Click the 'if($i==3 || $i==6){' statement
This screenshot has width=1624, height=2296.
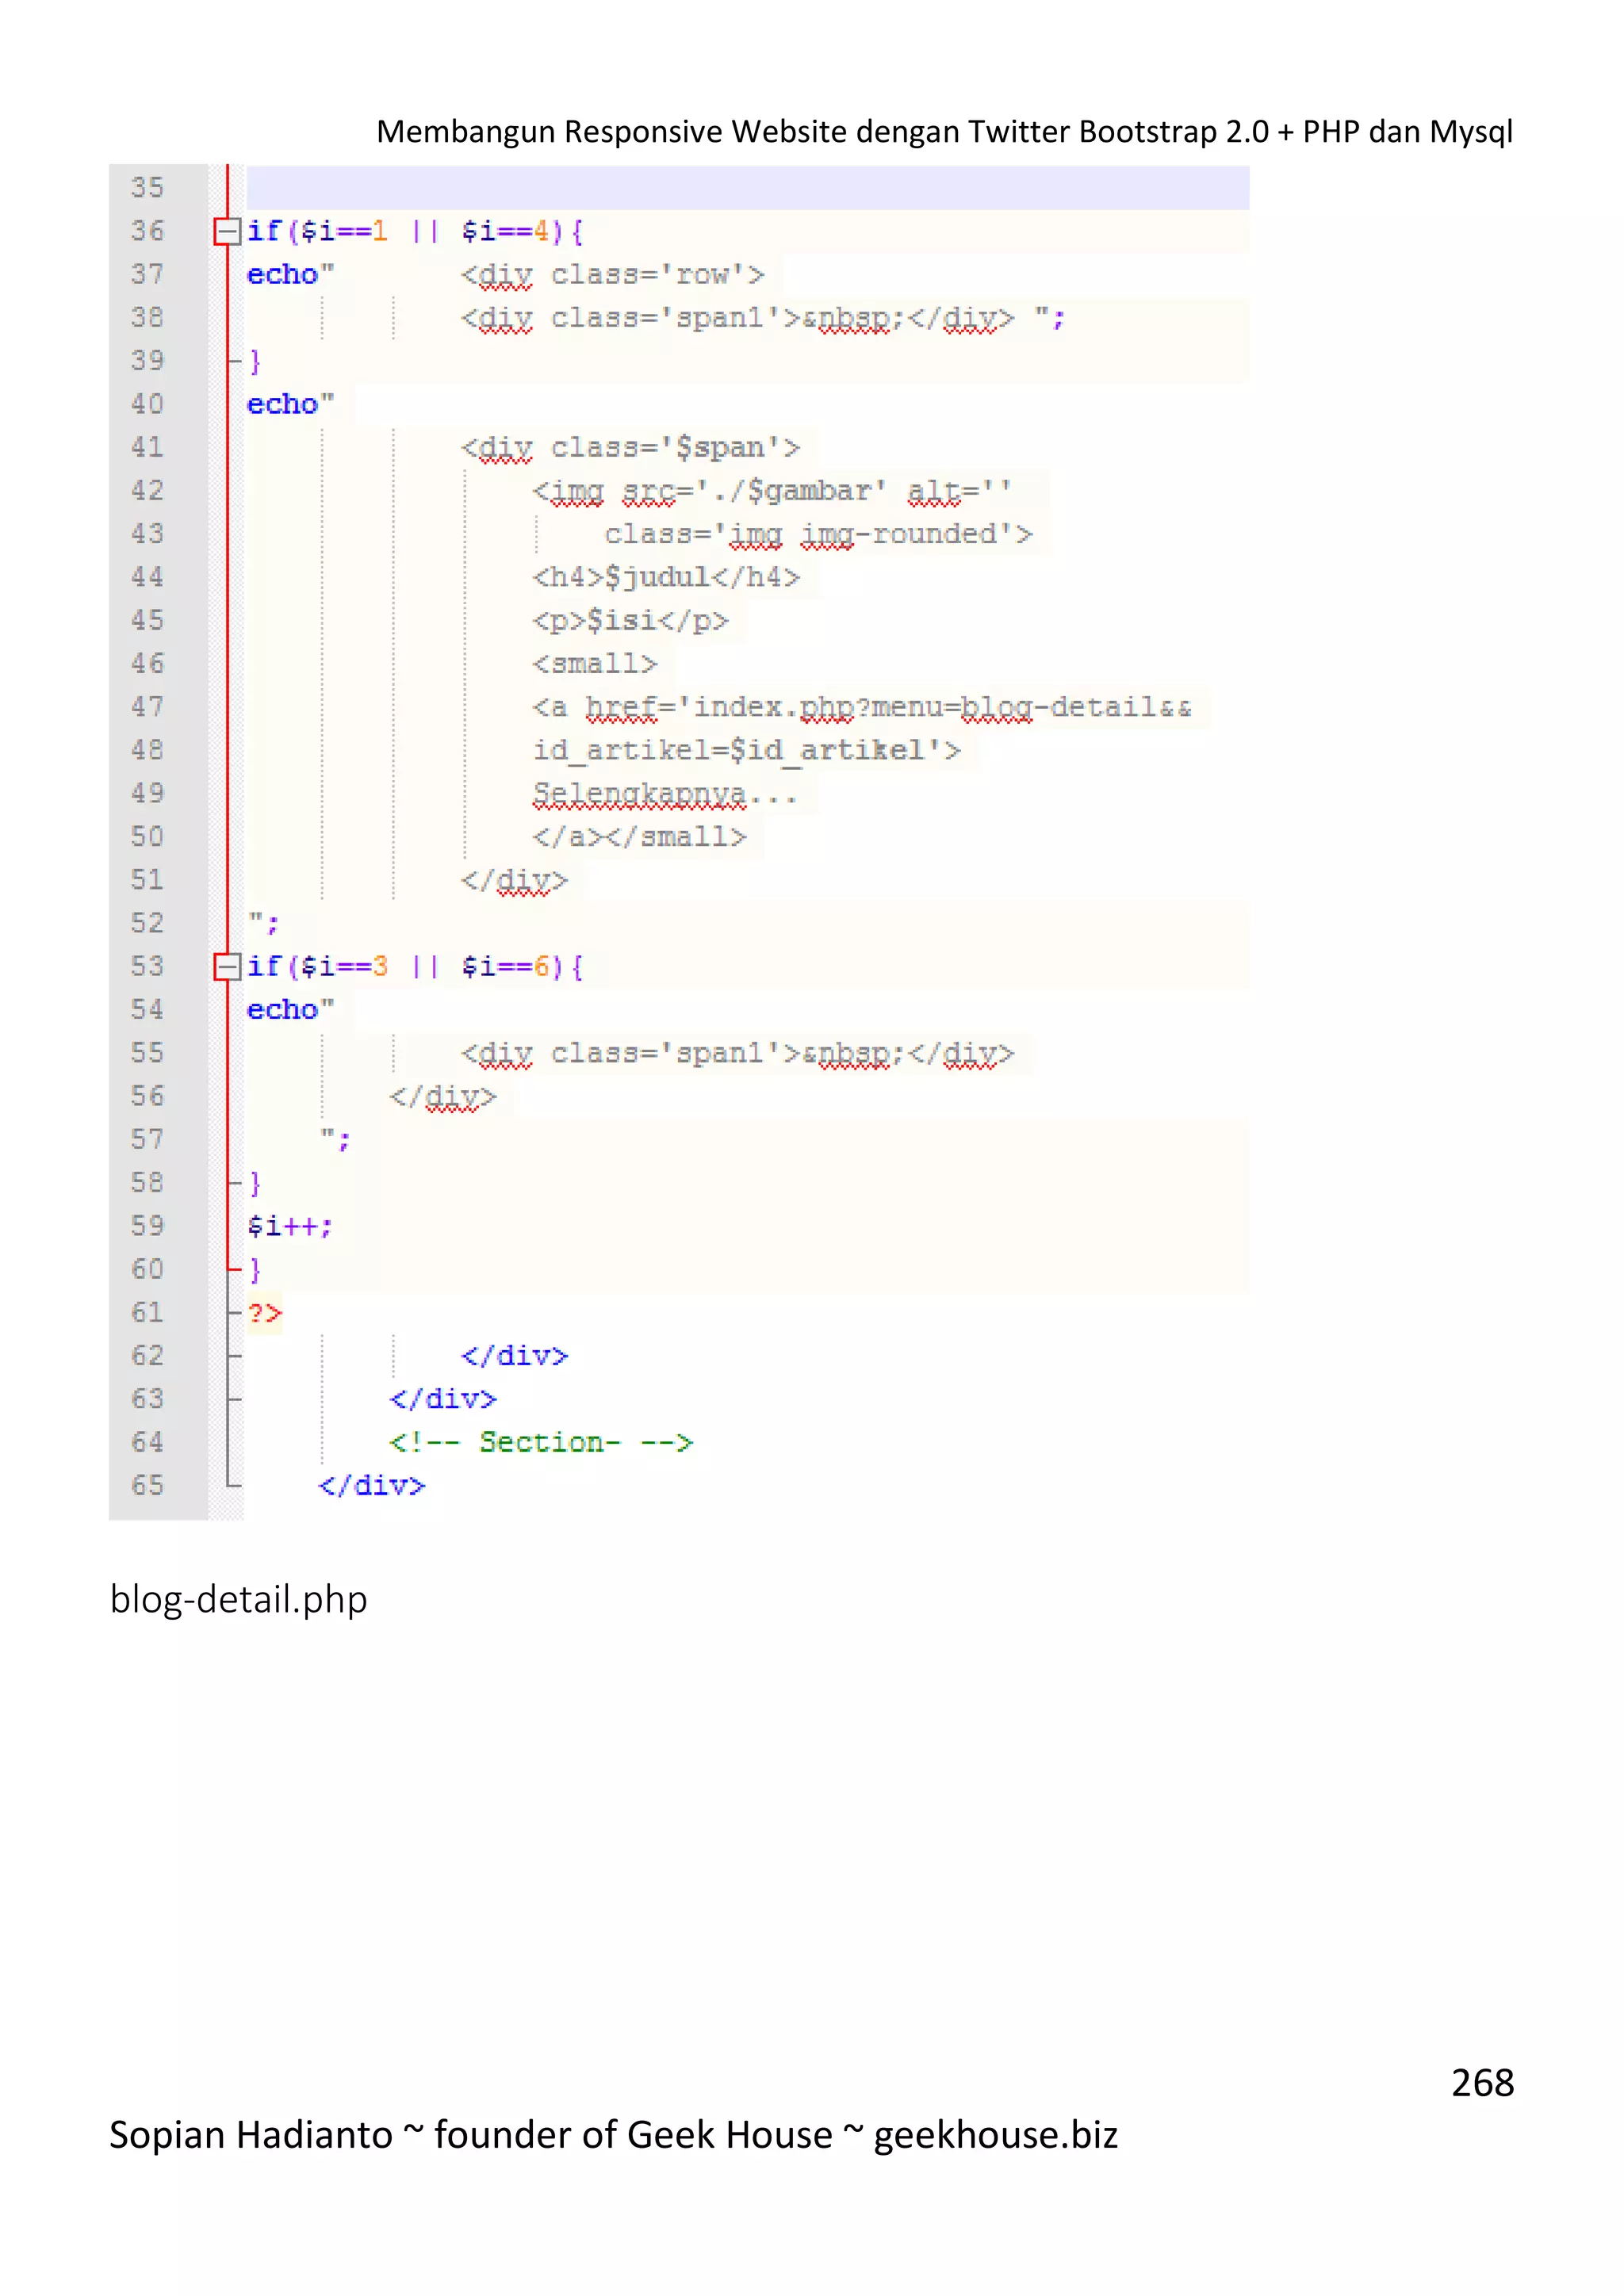(x=415, y=967)
